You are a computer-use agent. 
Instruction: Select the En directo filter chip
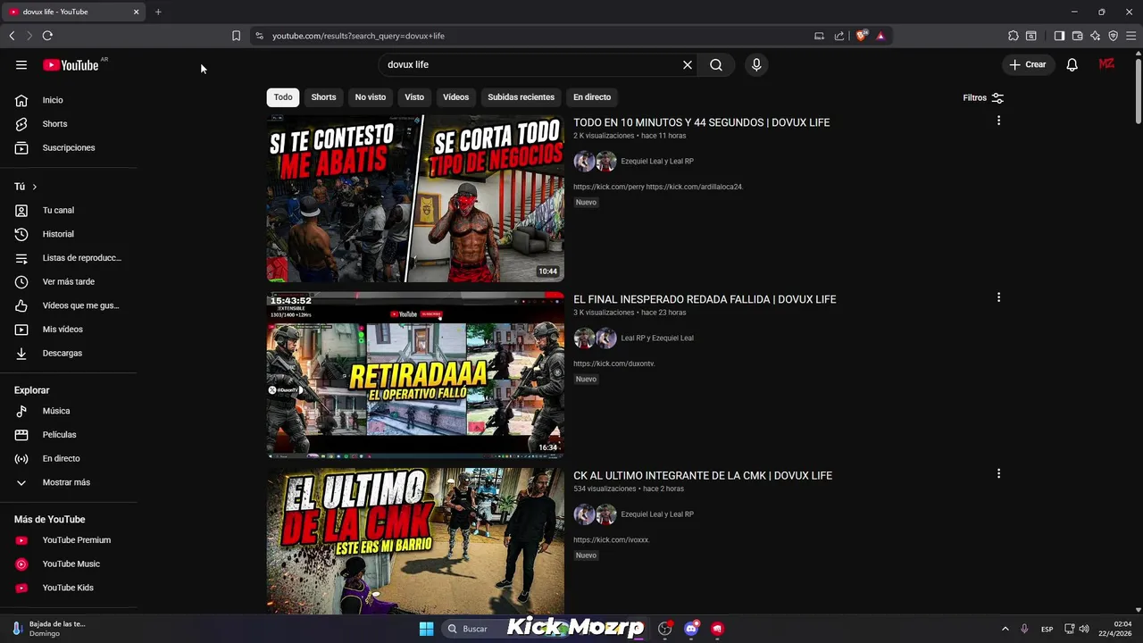(x=592, y=97)
